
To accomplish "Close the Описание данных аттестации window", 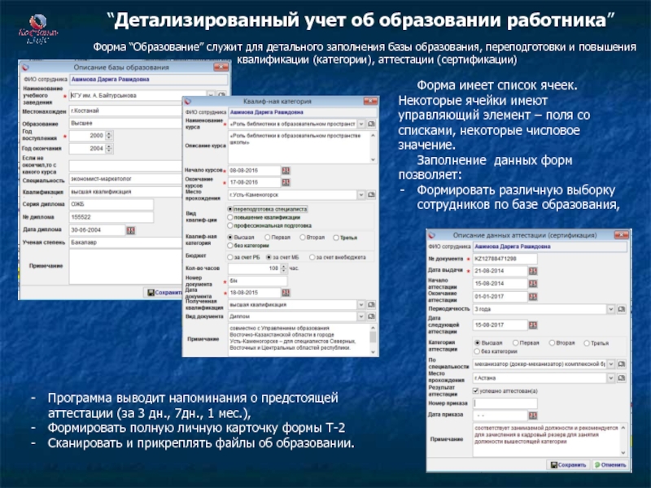I will click(x=621, y=235).
